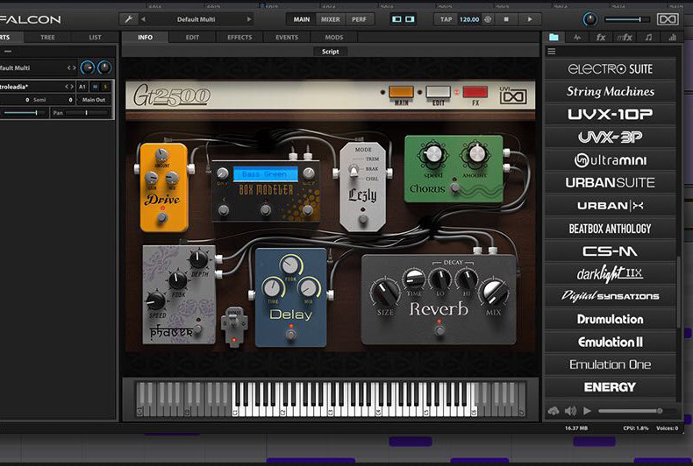This screenshot has width=693, height=466.
Task: Toggle the Lezly pedal footswitch
Action: [363, 219]
